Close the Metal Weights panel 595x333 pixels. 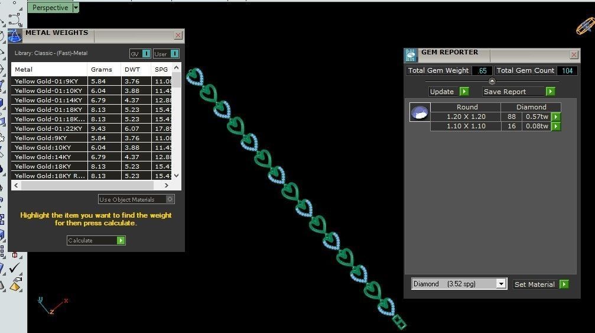[x=178, y=35]
